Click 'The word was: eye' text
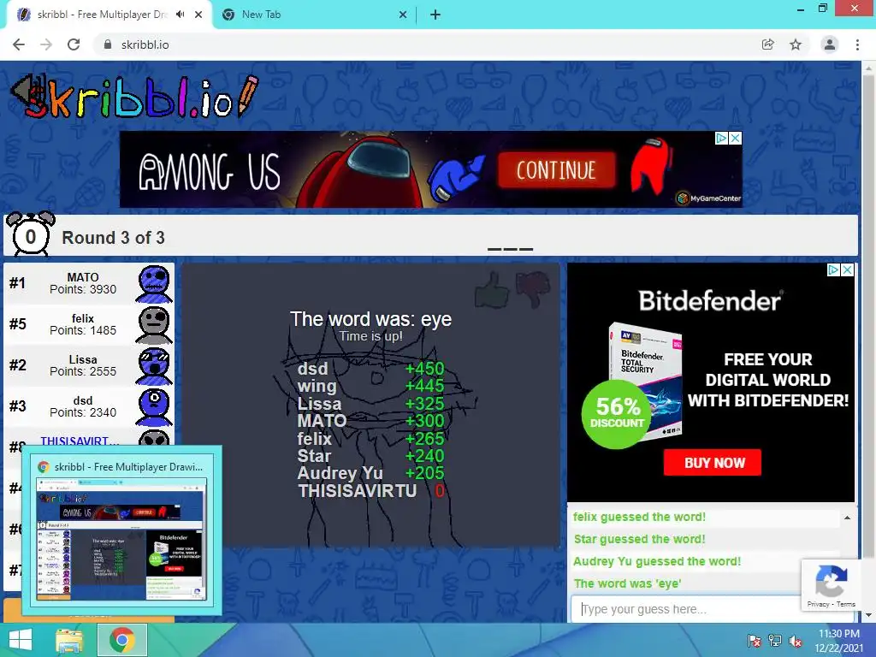 (x=371, y=319)
